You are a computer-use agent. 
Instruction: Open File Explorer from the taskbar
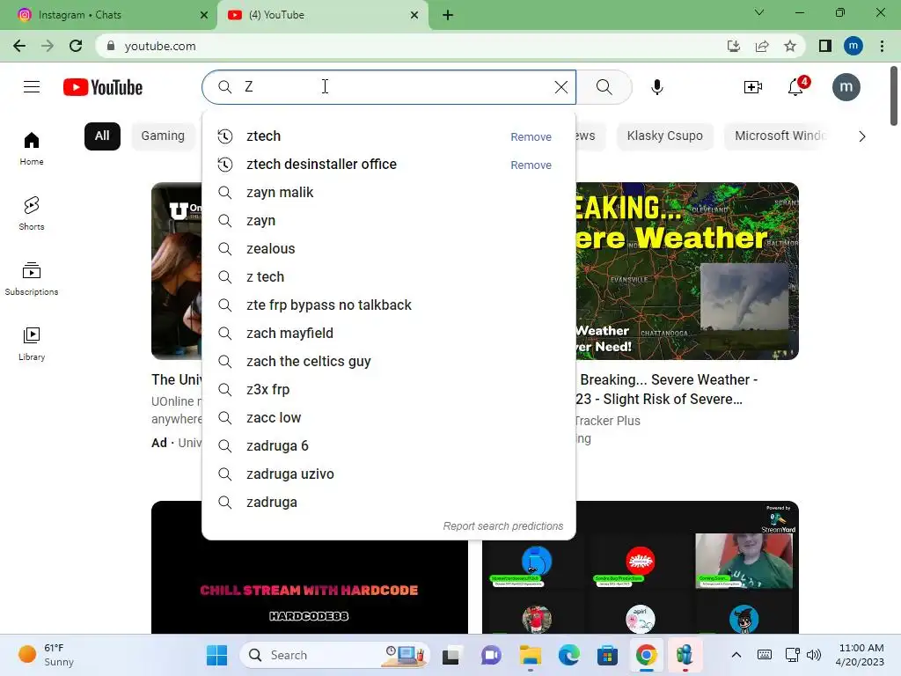(531, 655)
